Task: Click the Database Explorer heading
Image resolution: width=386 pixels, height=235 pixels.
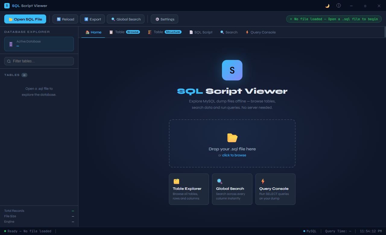Action: pos(27,32)
